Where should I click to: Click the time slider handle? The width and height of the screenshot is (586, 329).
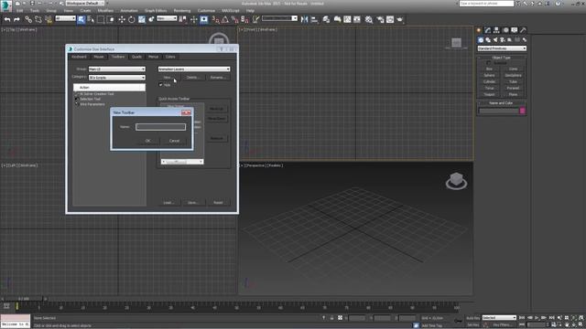pos(24,299)
